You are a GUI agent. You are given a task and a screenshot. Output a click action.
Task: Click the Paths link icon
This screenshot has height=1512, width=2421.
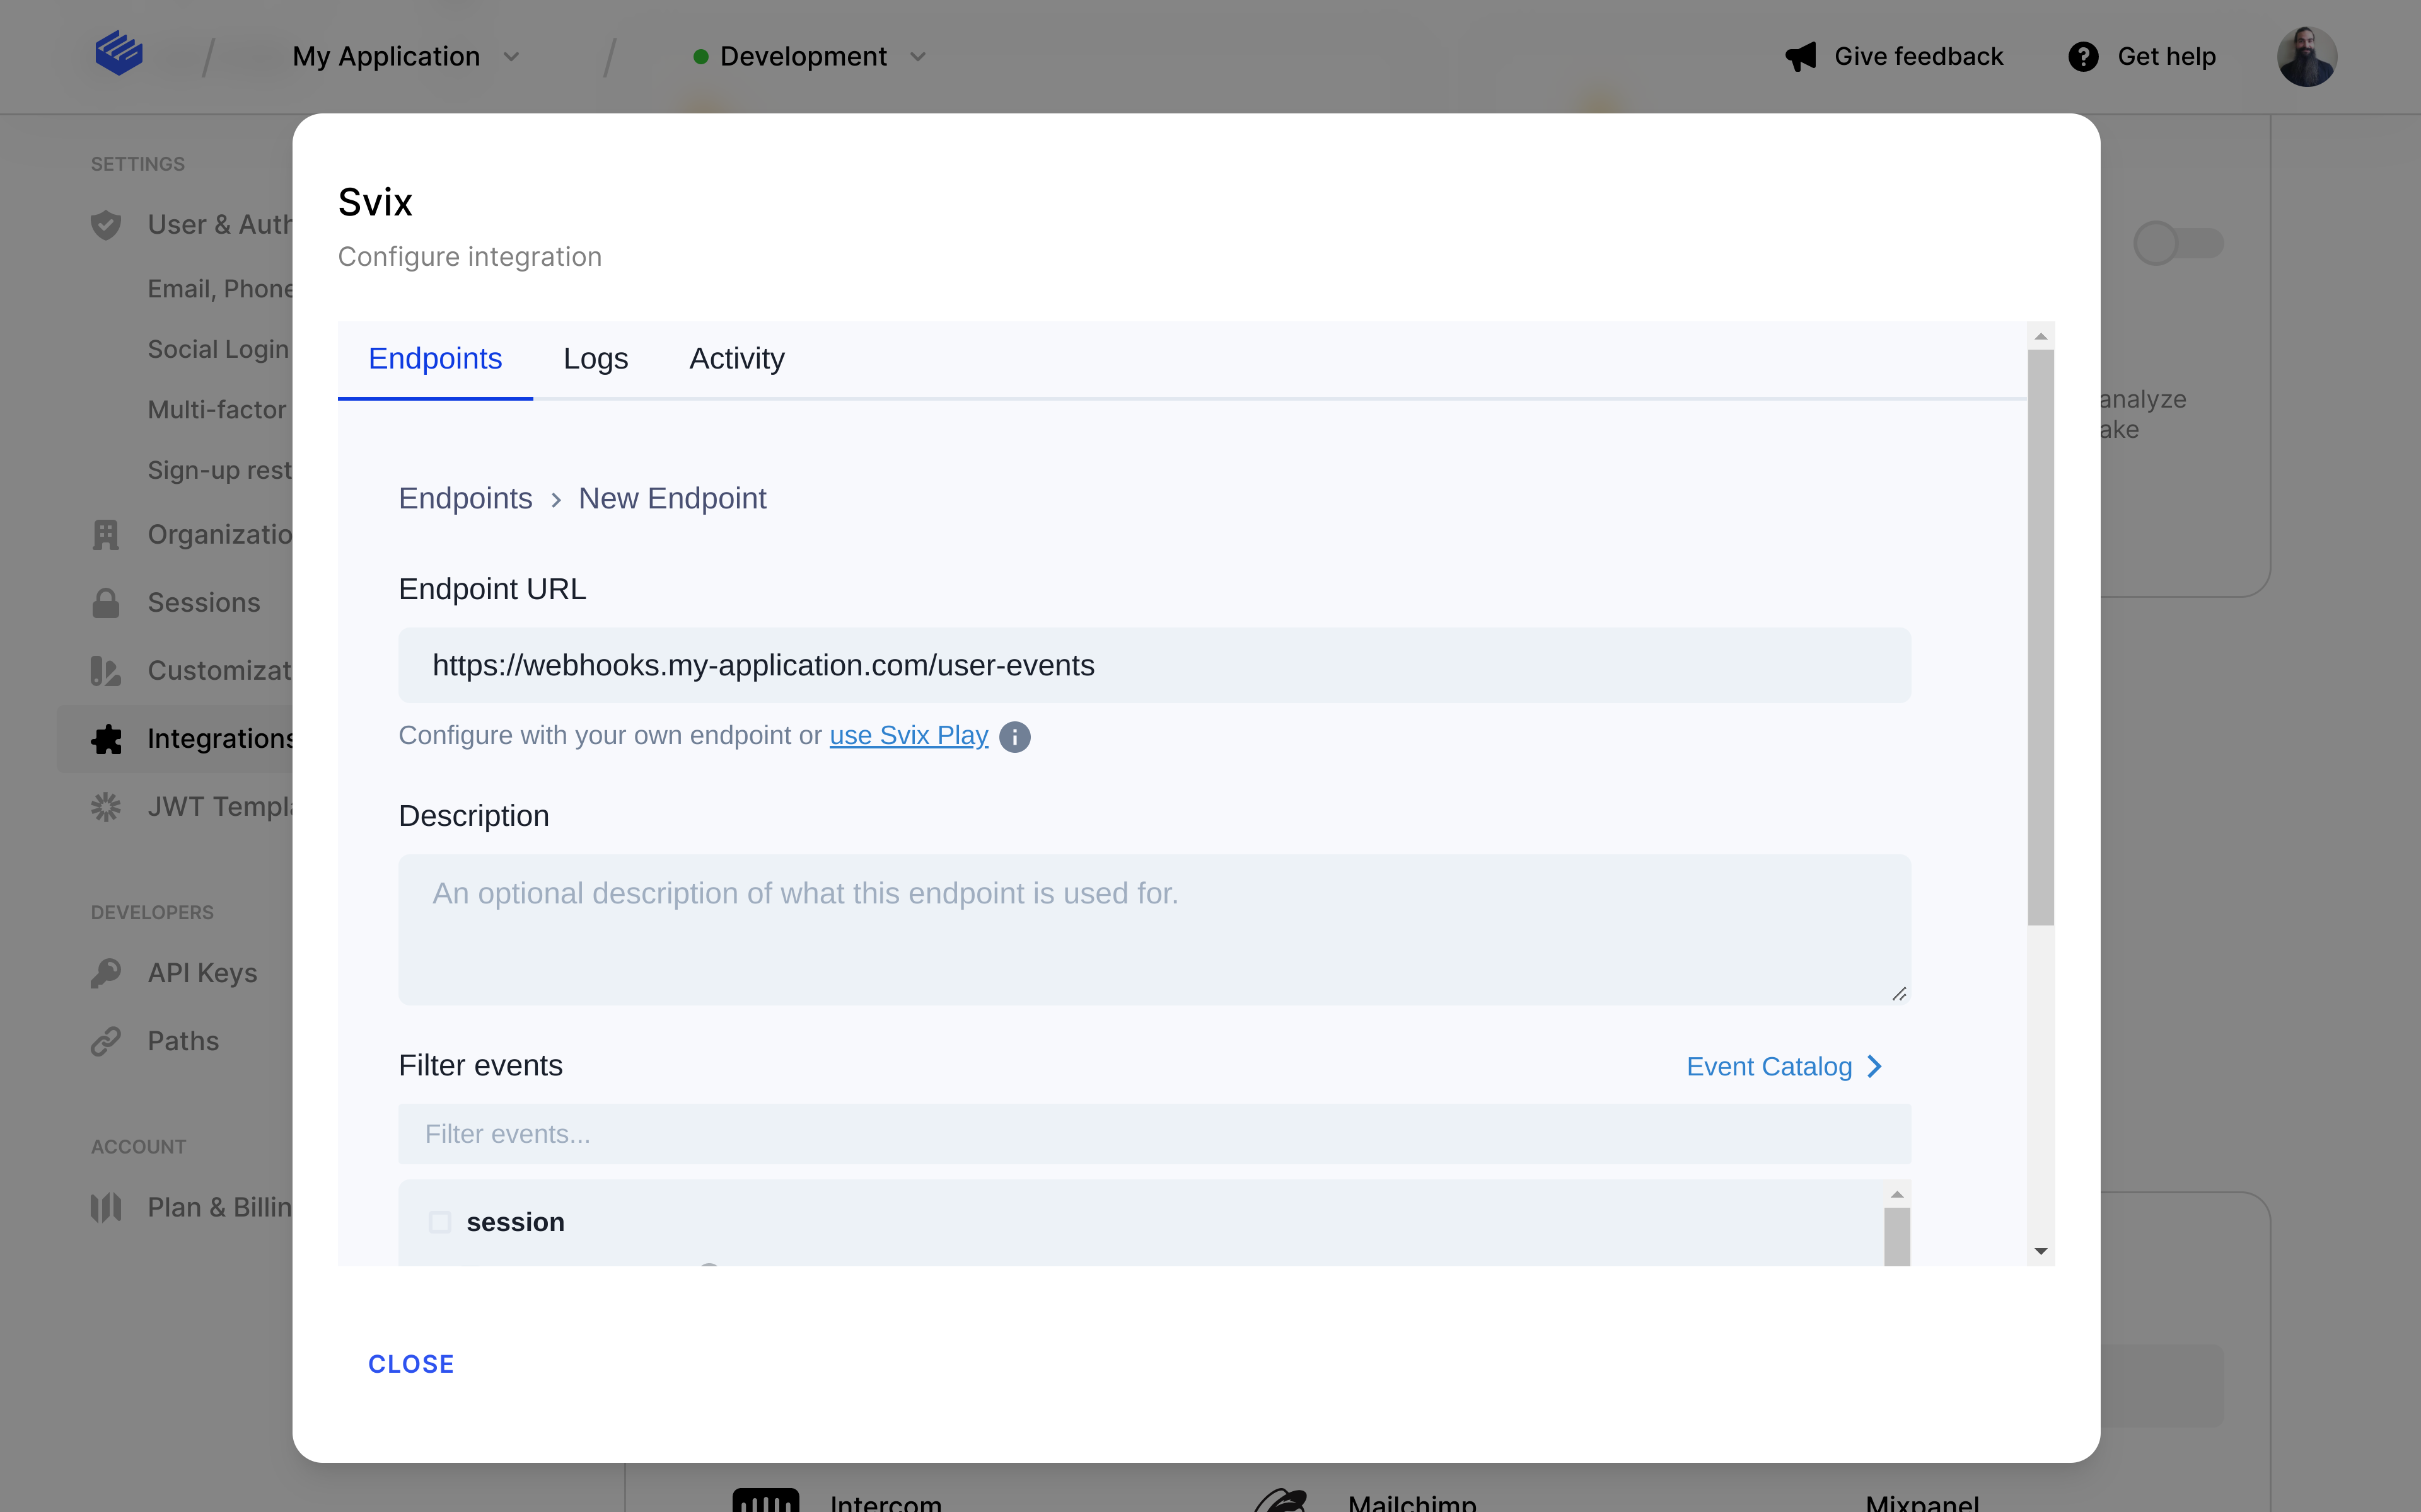click(106, 1041)
